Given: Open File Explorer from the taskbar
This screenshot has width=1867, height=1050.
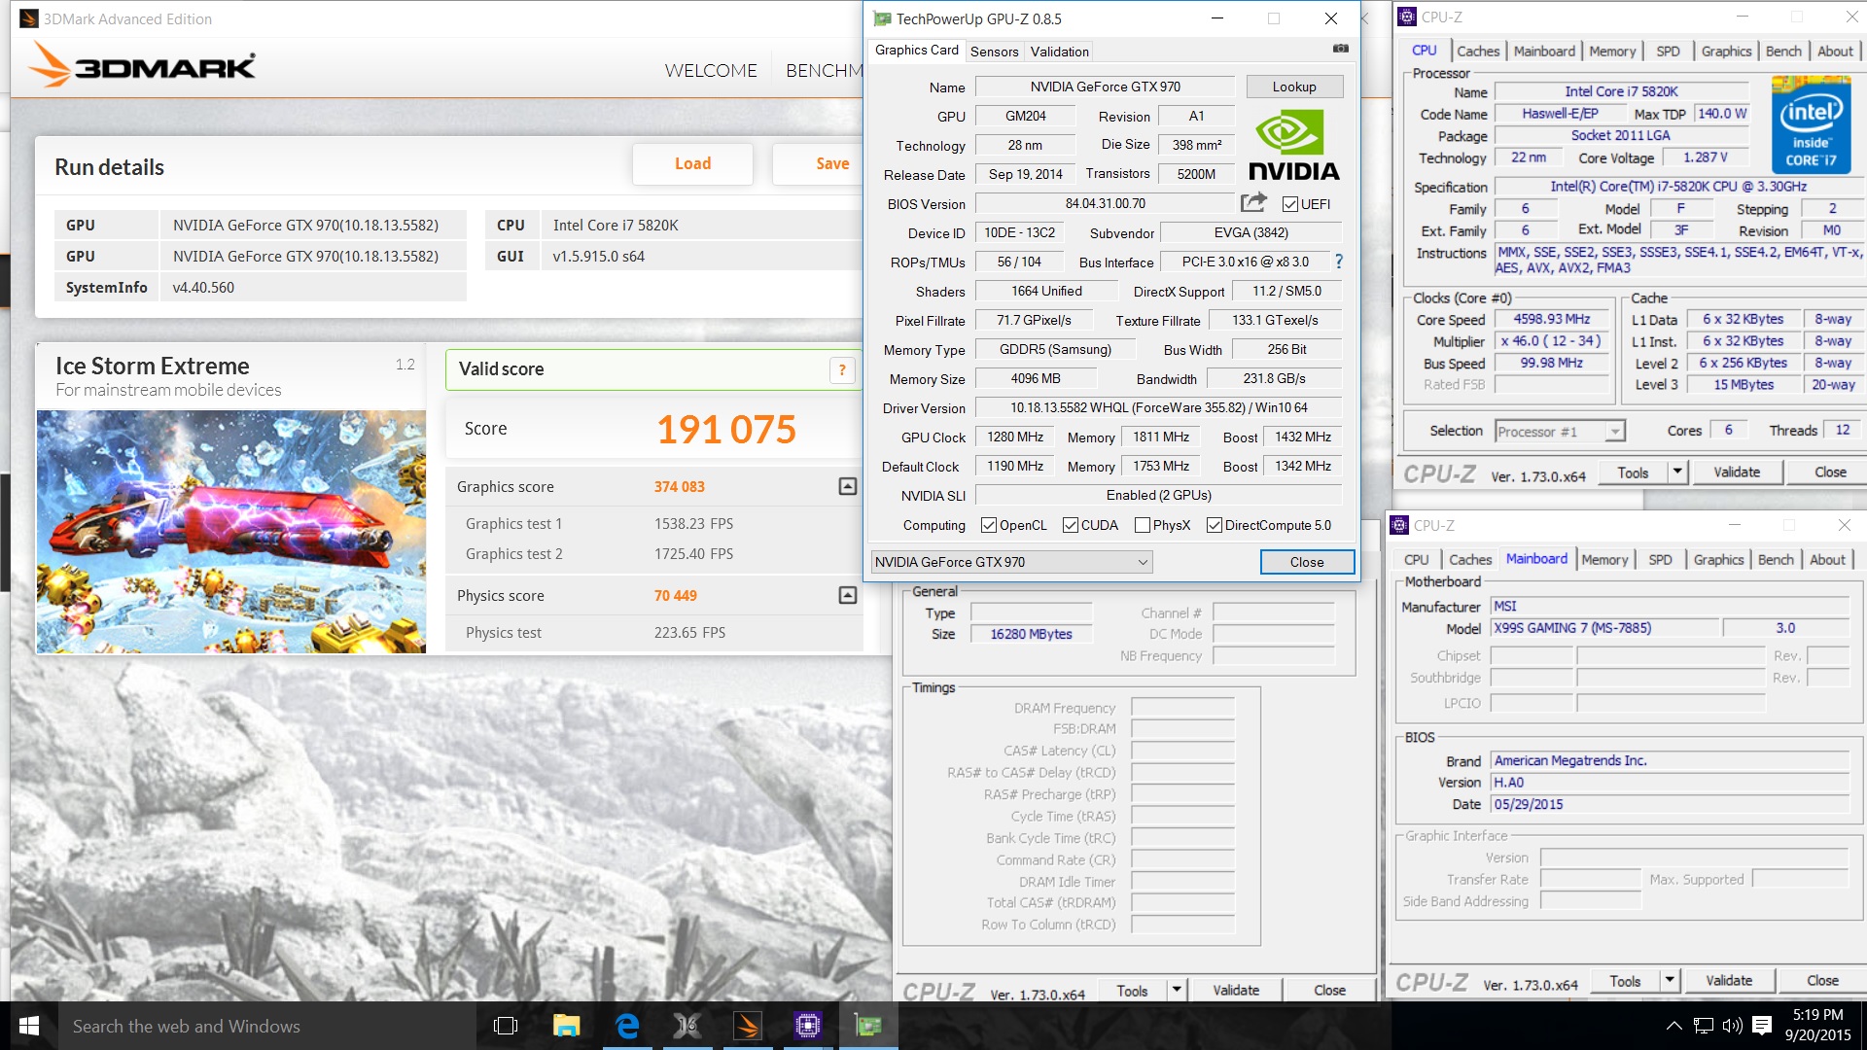Looking at the screenshot, I should point(566,1026).
